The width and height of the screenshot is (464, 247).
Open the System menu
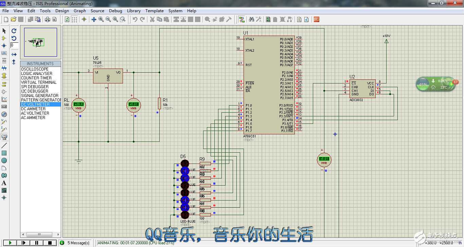175,11
